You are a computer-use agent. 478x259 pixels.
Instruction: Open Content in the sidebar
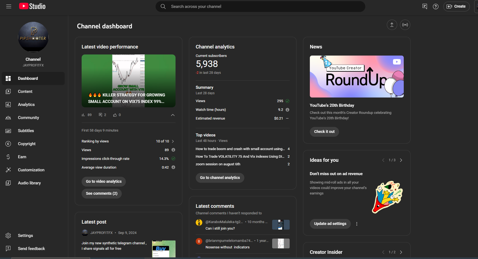(x=33, y=92)
